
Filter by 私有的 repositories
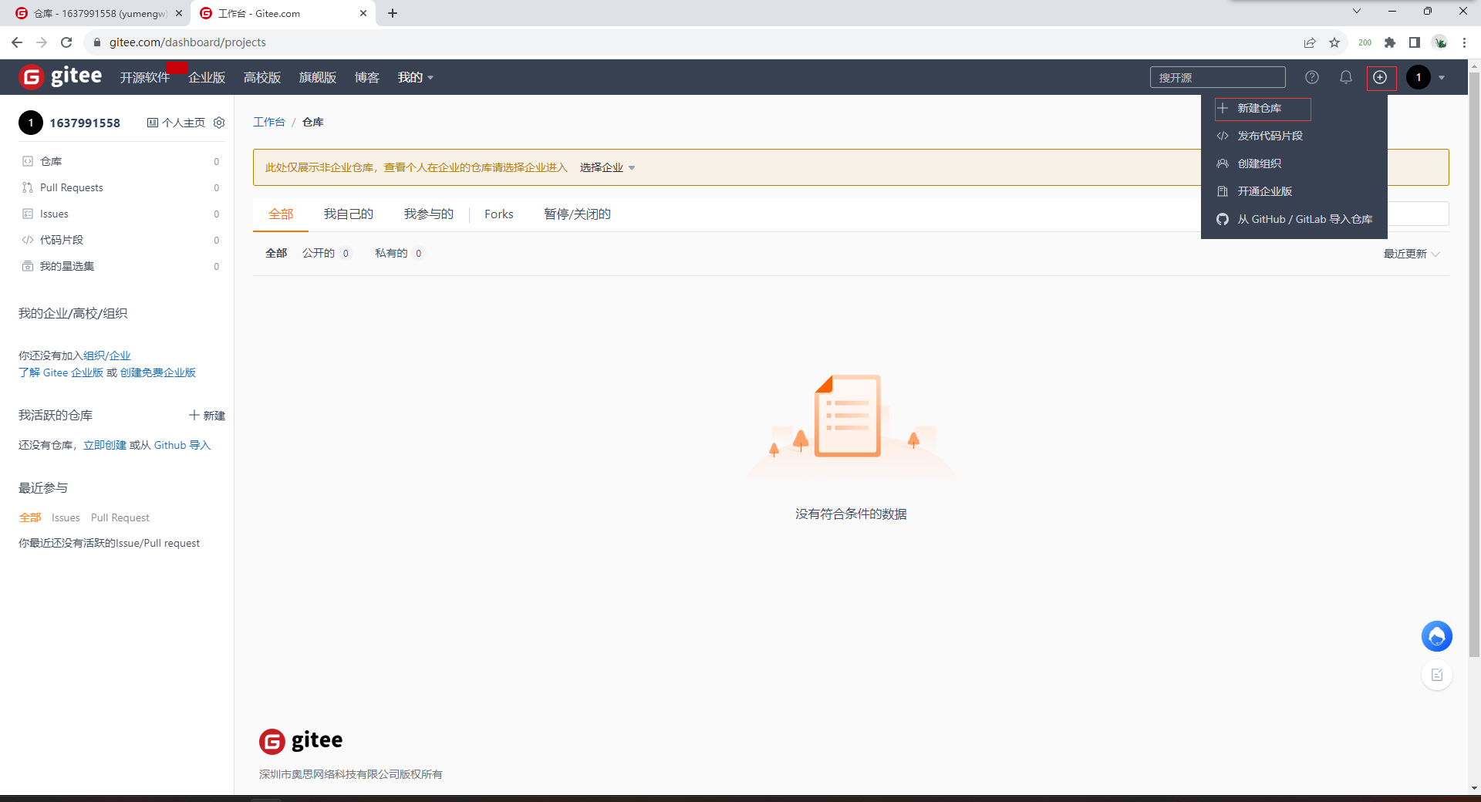click(398, 253)
